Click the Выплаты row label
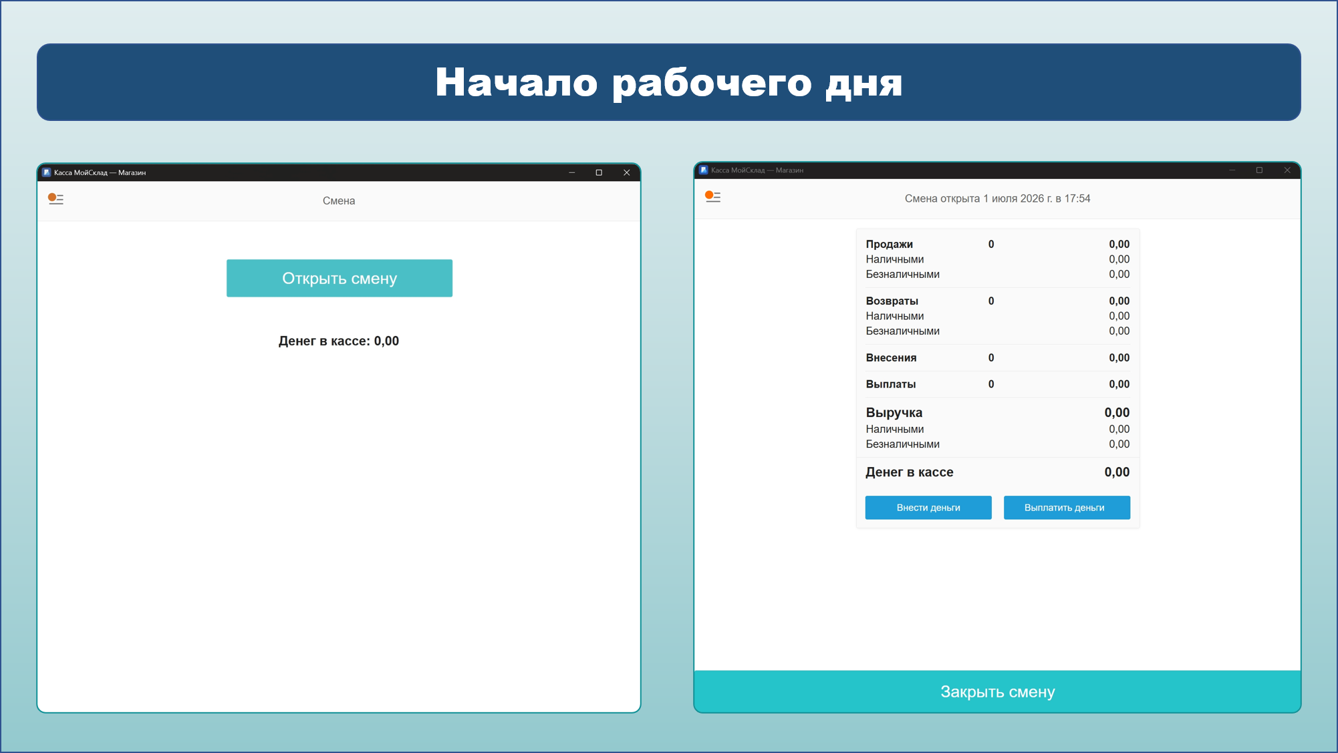This screenshot has width=1338, height=753. [x=890, y=384]
